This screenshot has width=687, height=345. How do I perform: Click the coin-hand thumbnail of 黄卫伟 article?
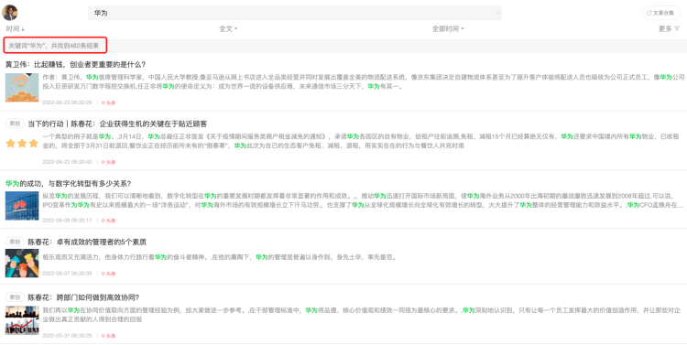pos(22,88)
